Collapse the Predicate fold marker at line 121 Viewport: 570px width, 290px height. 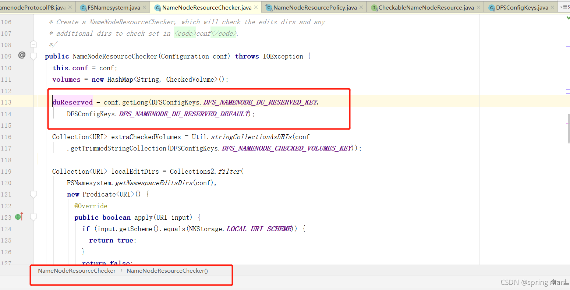[33, 194]
